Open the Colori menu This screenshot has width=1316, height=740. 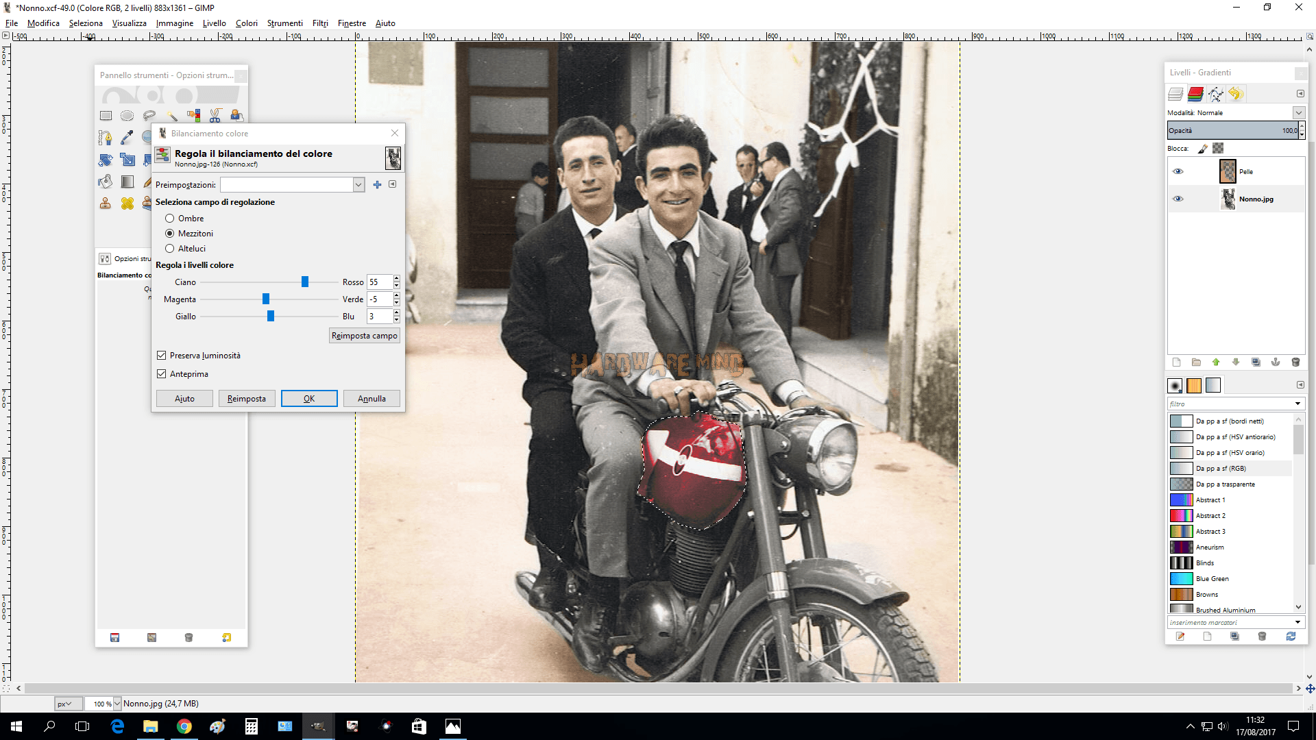(247, 23)
